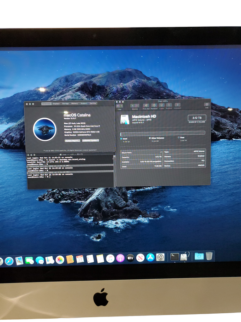
Task: Switch to the Service tab
Action: 93,103
